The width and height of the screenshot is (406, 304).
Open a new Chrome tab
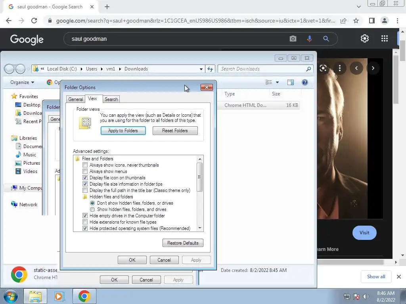107,7
